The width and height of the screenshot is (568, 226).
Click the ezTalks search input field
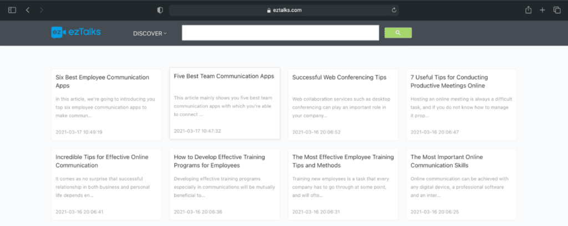coord(280,33)
